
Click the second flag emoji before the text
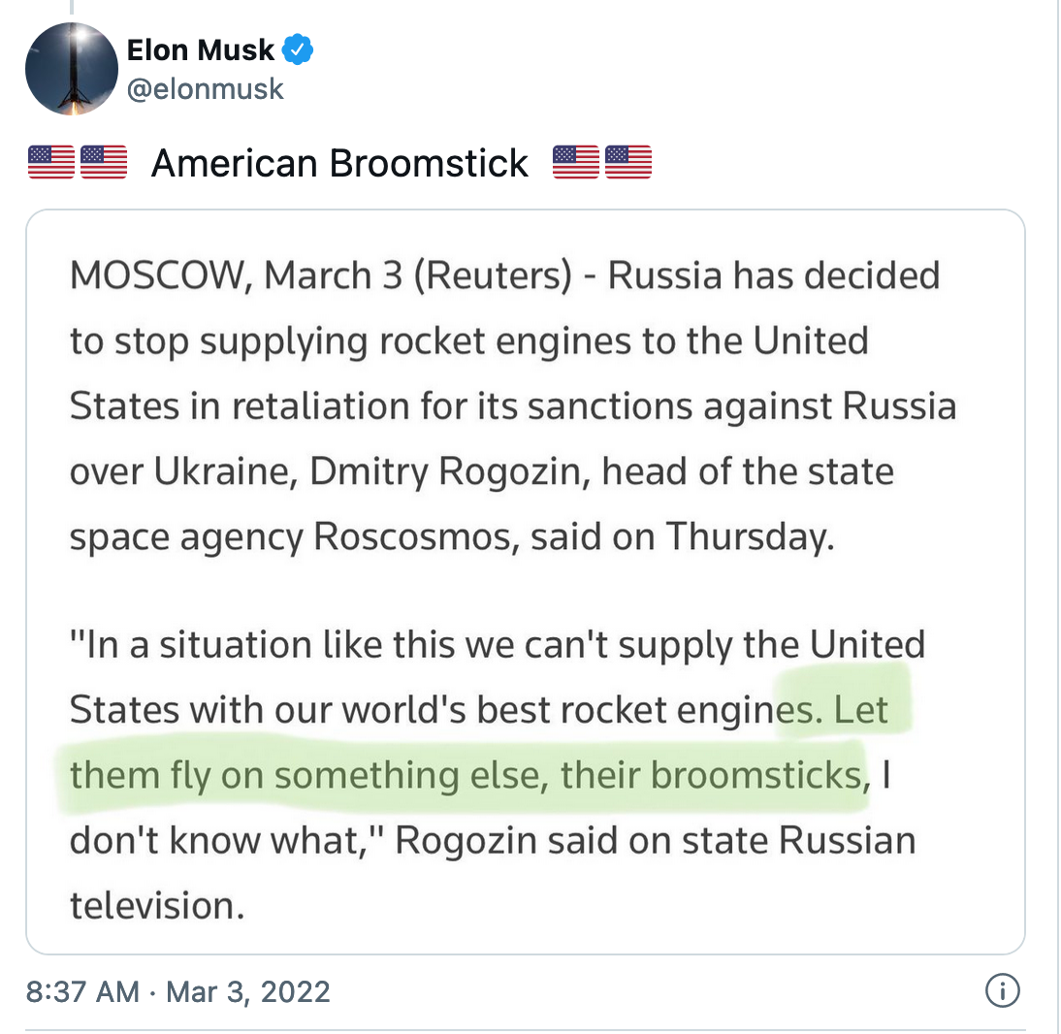[x=104, y=162]
